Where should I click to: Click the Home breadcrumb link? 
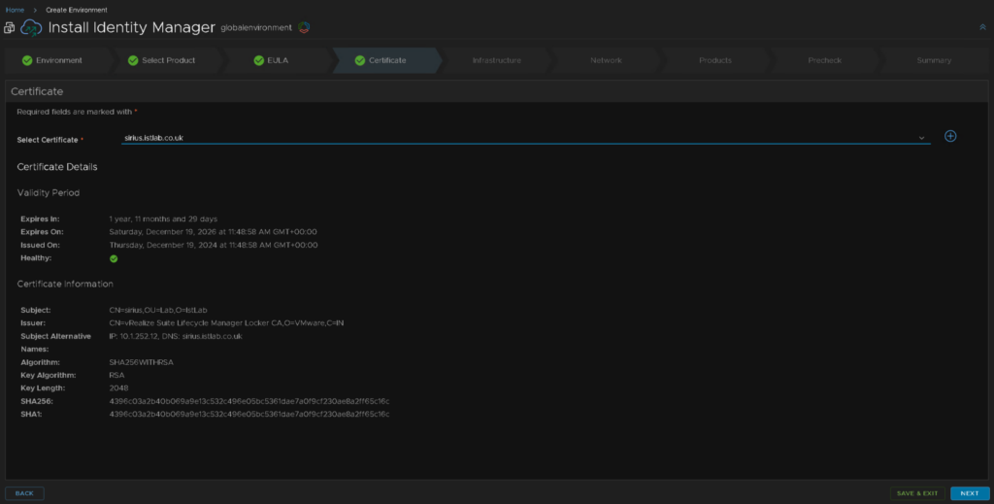coord(15,10)
